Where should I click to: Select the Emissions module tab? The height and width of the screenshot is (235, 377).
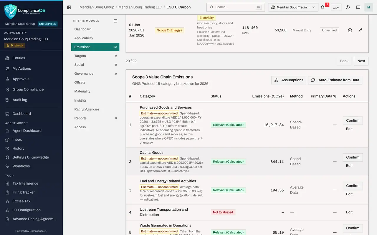[x=95, y=47]
